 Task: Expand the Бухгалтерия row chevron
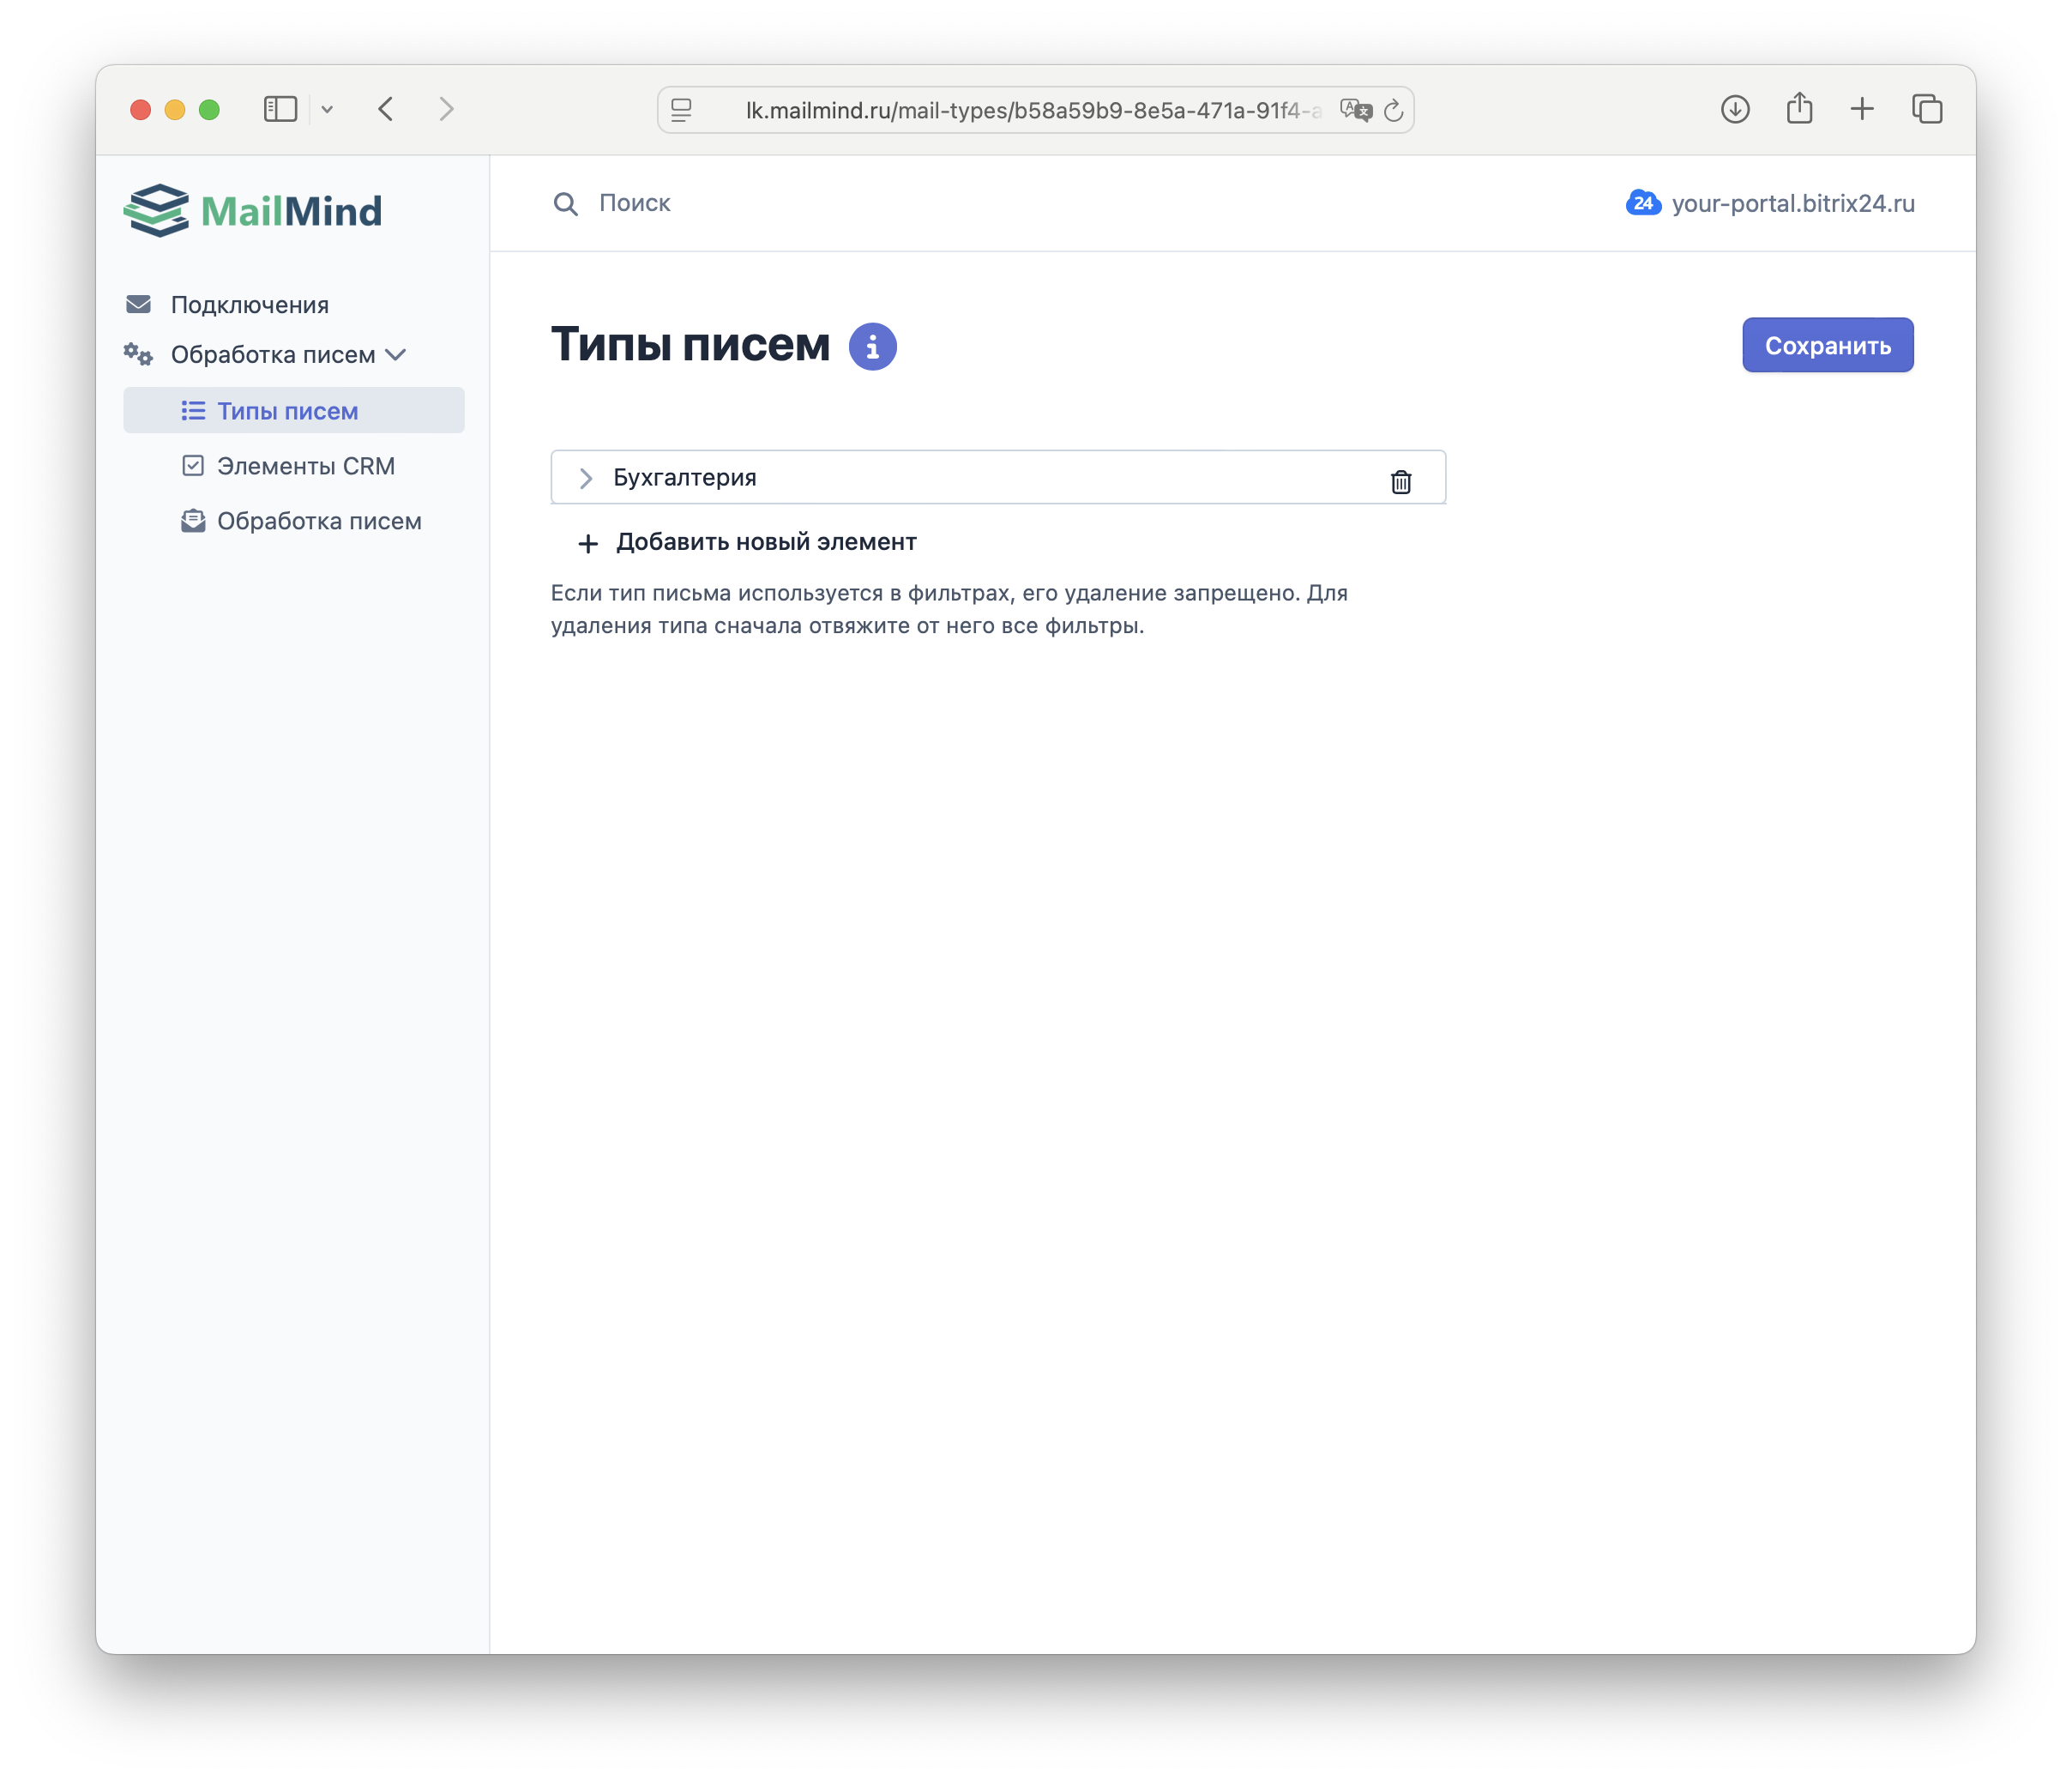(x=586, y=478)
